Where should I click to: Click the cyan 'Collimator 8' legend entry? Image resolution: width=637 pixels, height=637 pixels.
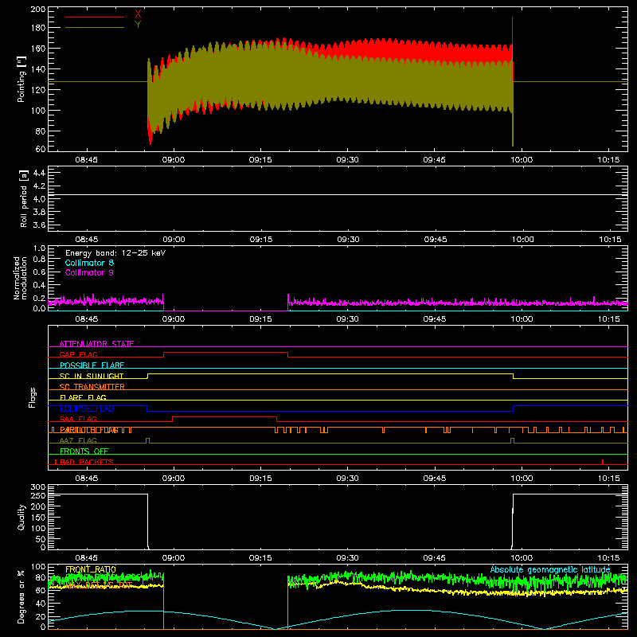[x=89, y=263]
